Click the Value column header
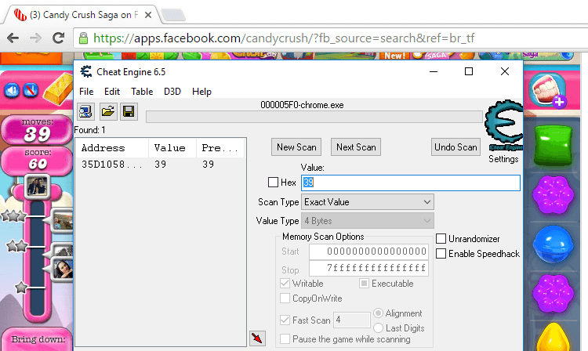This screenshot has height=351, width=588. click(x=172, y=148)
